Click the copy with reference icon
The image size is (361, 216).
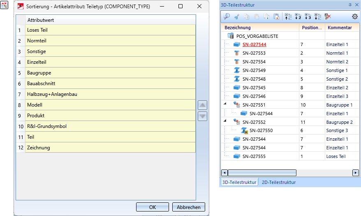coord(266,16)
